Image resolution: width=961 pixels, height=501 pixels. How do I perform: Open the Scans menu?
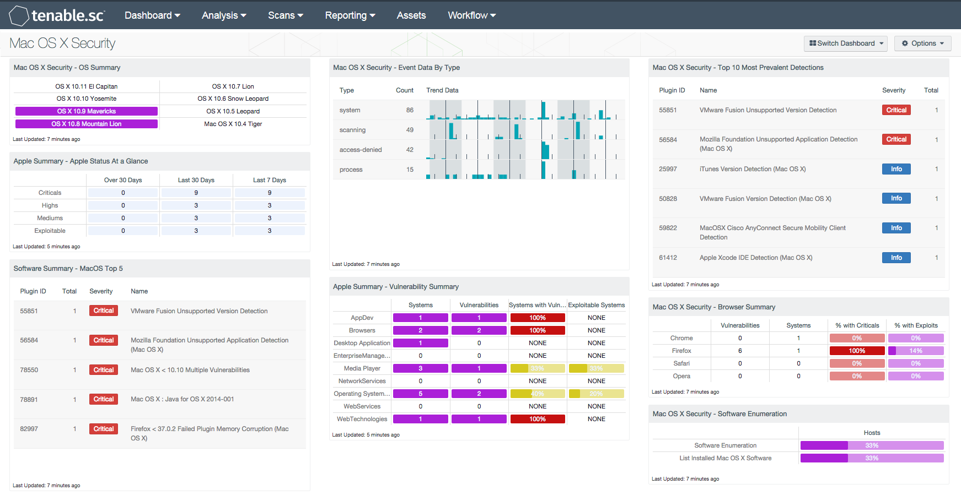286,15
